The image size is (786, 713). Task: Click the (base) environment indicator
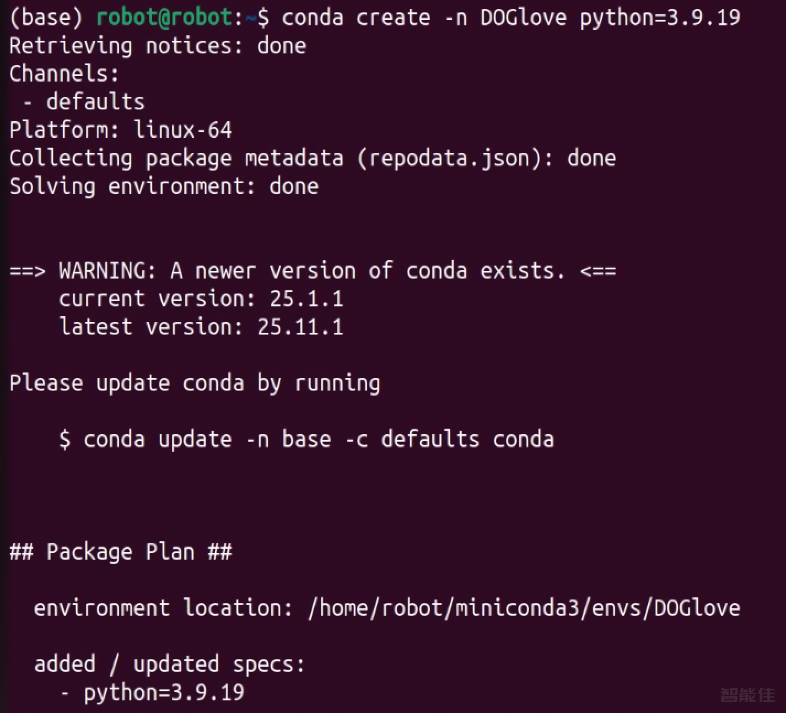(x=46, y=18)
